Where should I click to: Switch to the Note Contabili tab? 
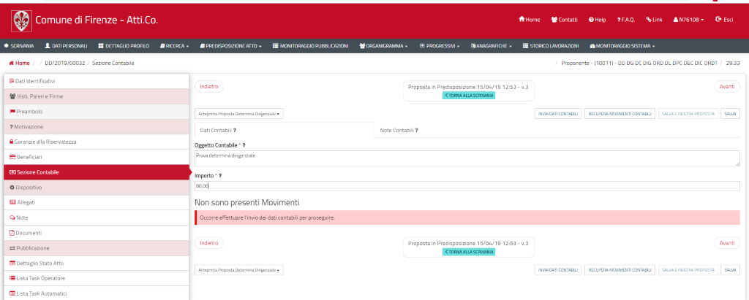(x=399, y=130)
